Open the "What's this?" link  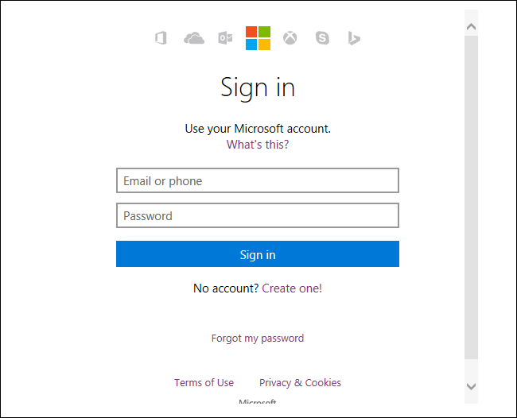pyautogui.click(x=258, y=145)
